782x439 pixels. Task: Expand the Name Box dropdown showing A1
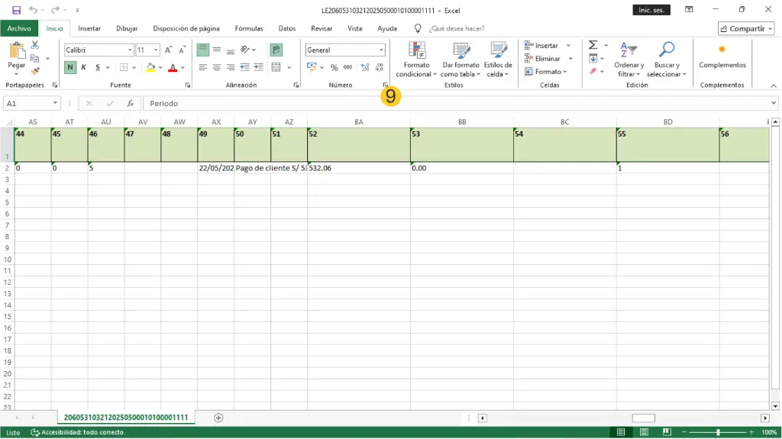(55, 103)
